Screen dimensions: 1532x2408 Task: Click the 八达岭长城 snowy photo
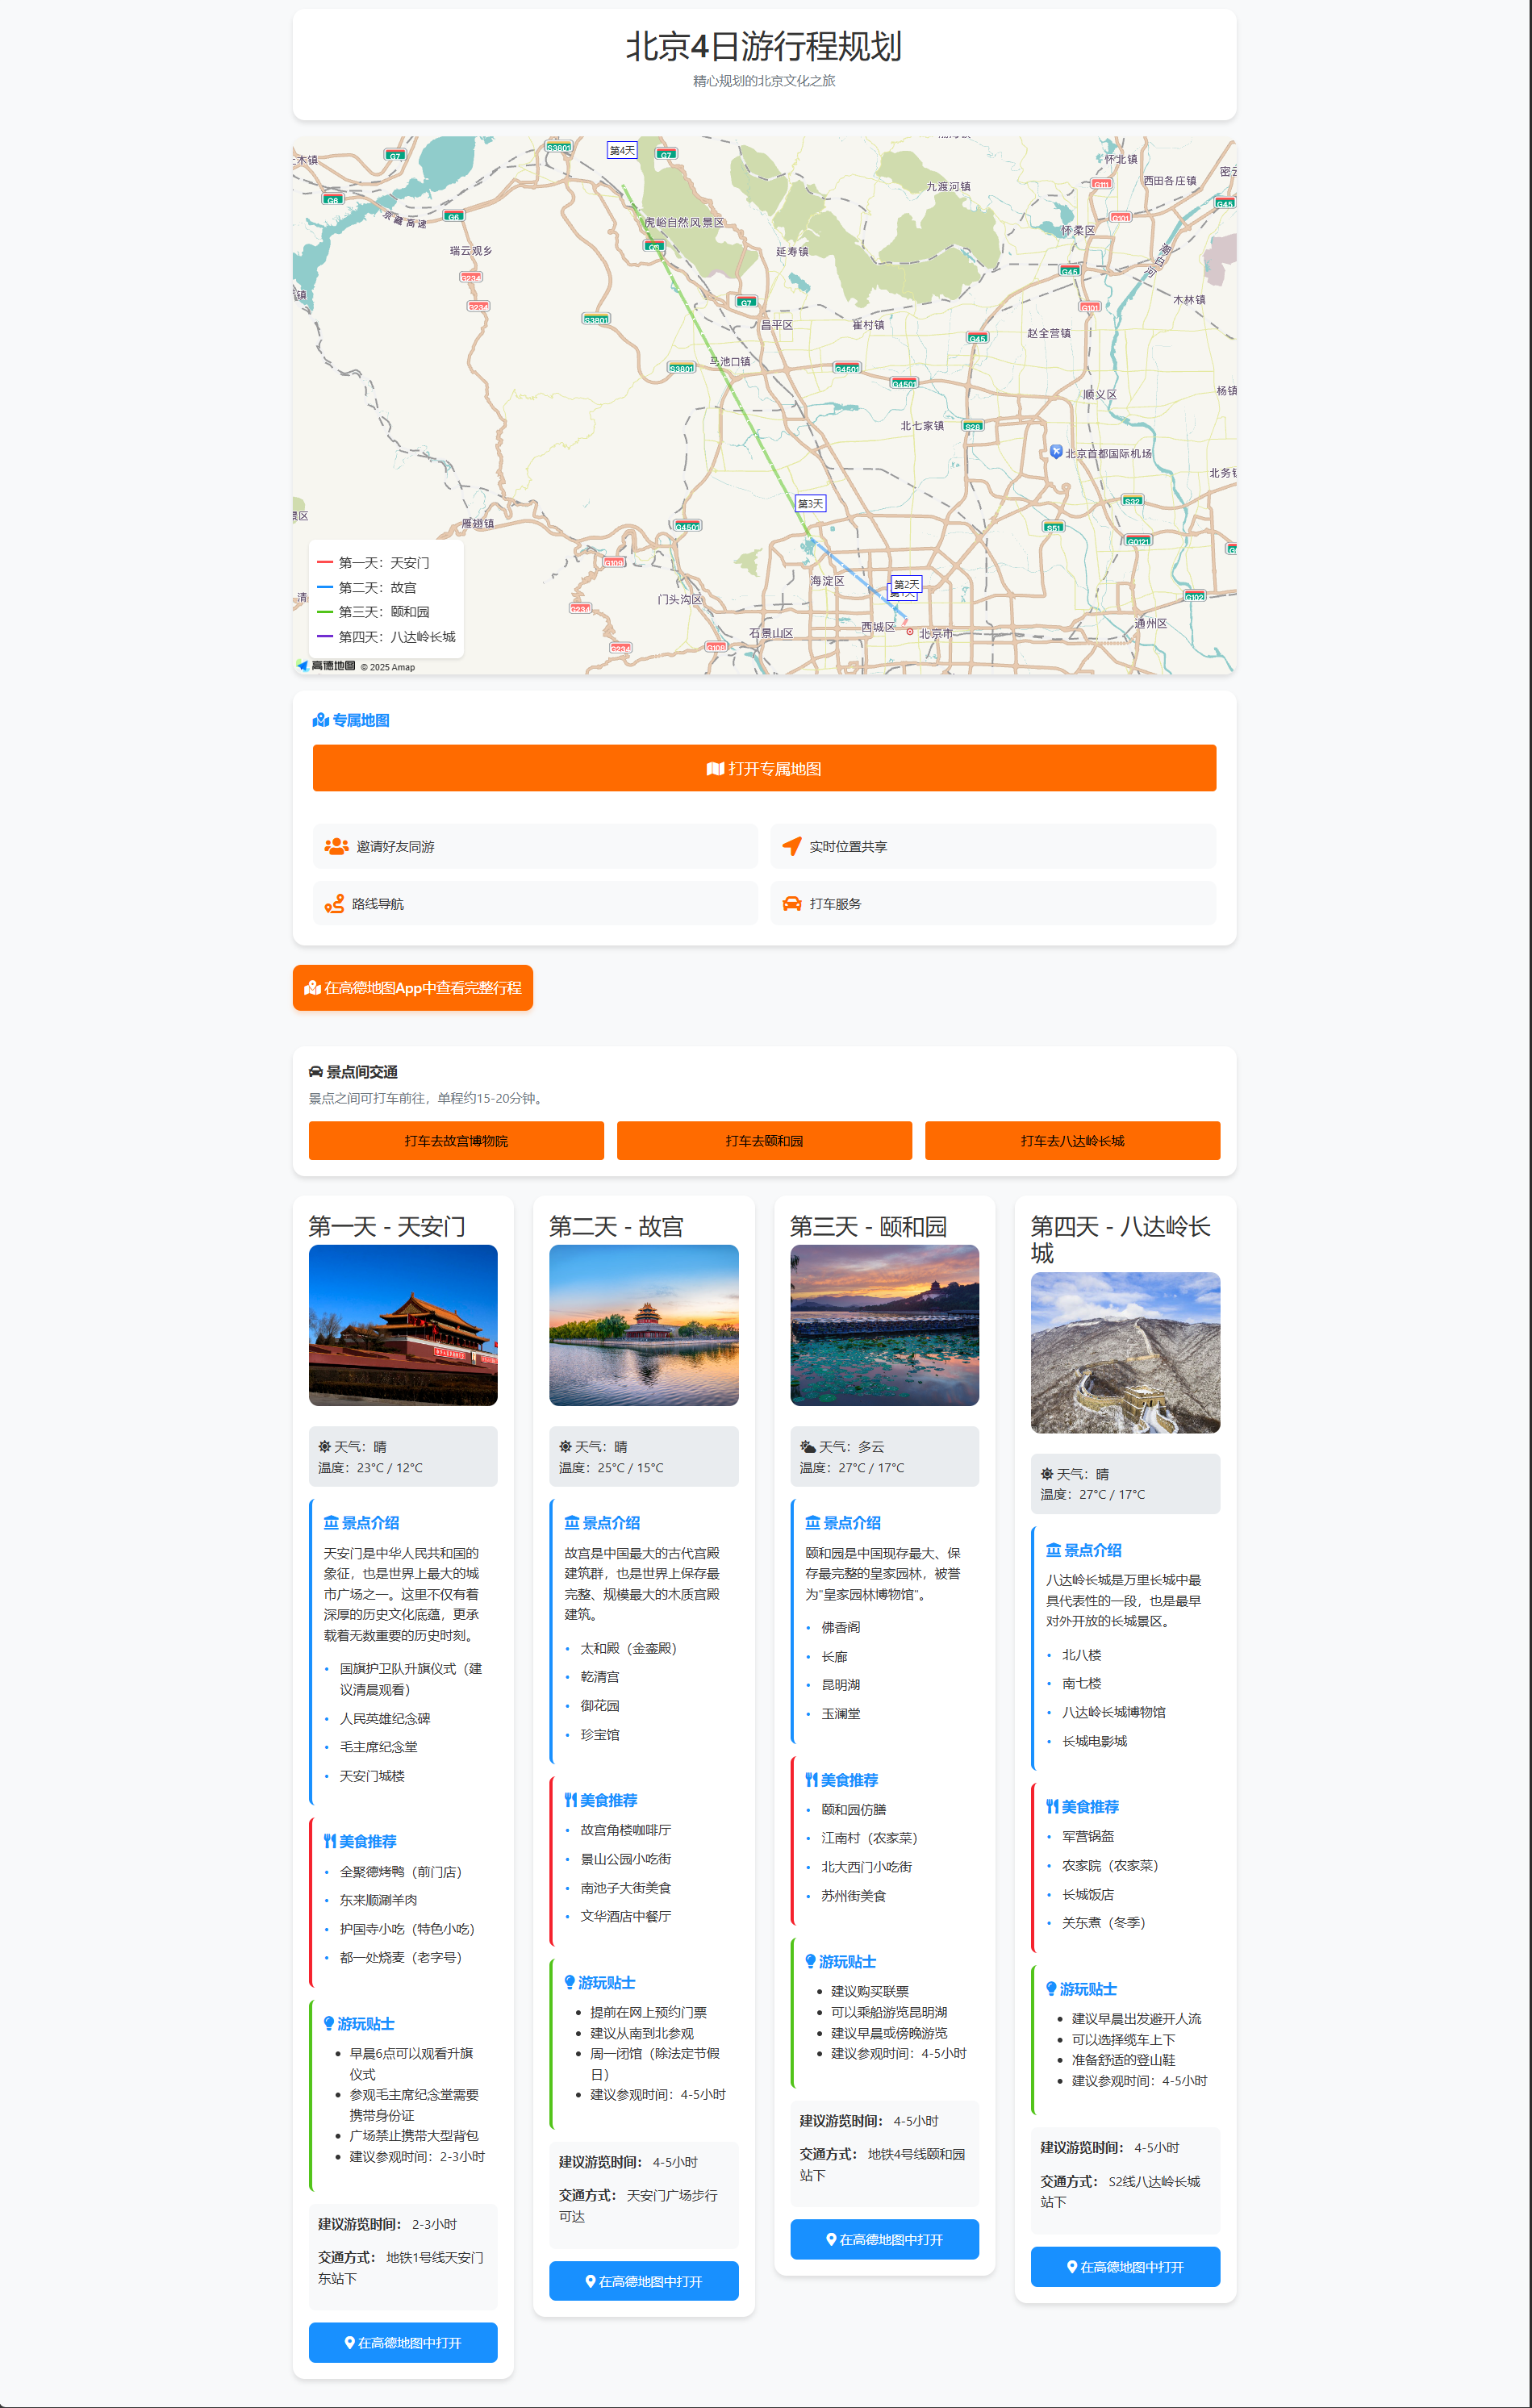coord(1125,1352)
